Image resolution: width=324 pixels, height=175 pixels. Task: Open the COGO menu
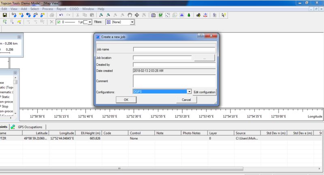click(74, 9)
